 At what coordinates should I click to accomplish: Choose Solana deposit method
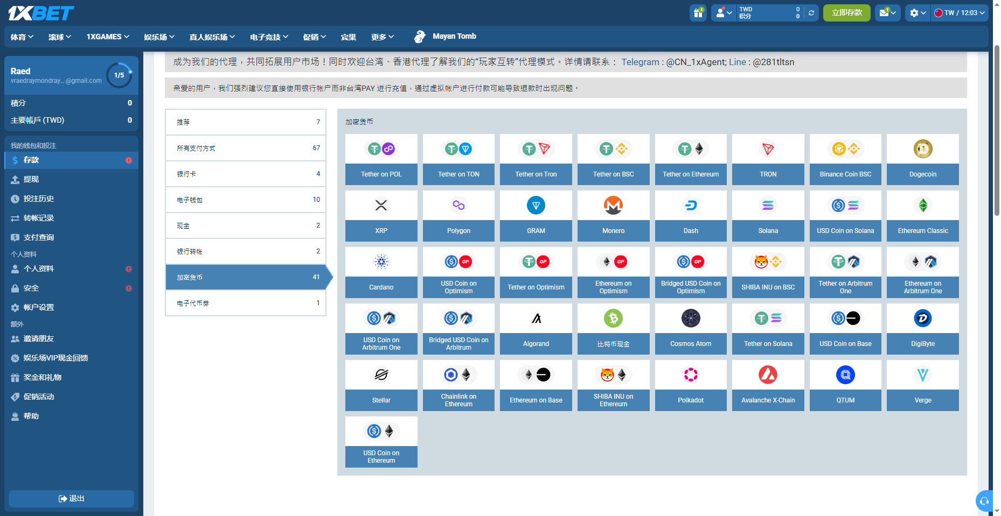pos(768,216)
